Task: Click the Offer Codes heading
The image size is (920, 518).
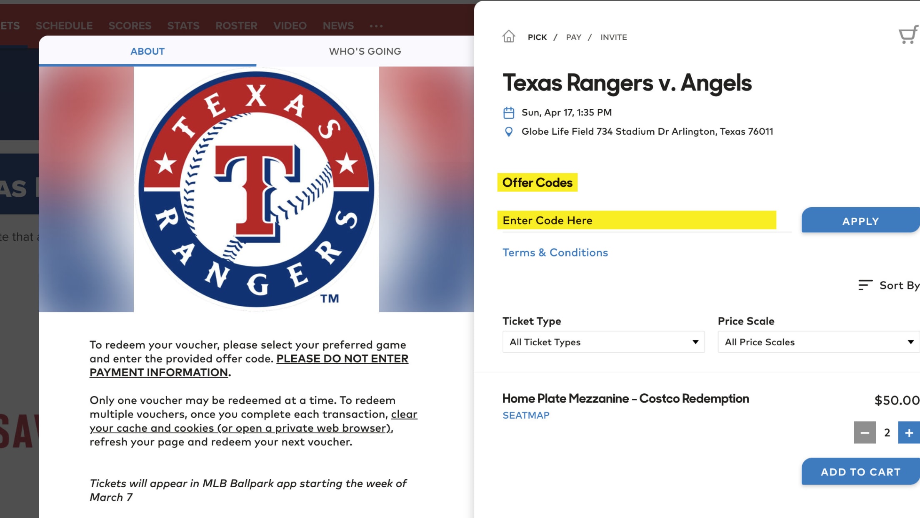Action: 537,183
